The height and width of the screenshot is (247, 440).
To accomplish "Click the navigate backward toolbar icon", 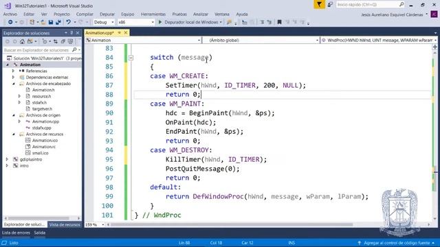I will (x=10, y=22).
